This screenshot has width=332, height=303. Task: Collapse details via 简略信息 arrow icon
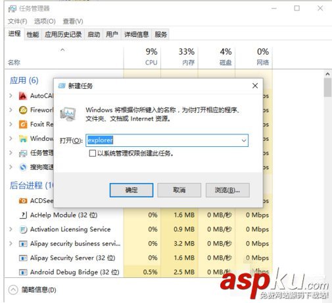pyautogui.click(x=13, y=290)
